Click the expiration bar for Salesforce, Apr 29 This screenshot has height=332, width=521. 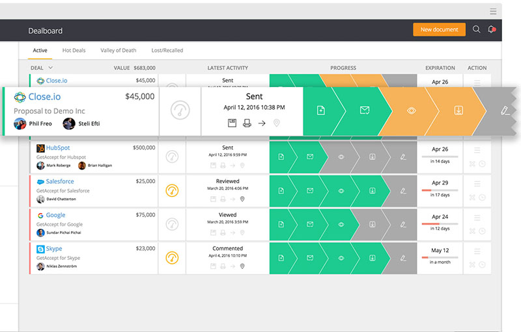[x=440, y=190]
